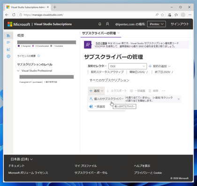The image size is (197, 186).
Task: Open the reports chart sidebar icon
Action: coord(8,49)
